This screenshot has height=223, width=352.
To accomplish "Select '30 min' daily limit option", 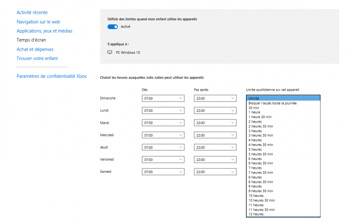I will [x=253, y=108].
